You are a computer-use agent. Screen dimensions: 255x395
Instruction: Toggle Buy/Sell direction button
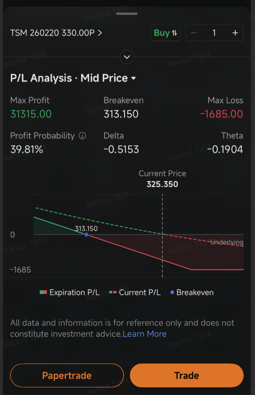pyautogui.click(x=166, y=33)
